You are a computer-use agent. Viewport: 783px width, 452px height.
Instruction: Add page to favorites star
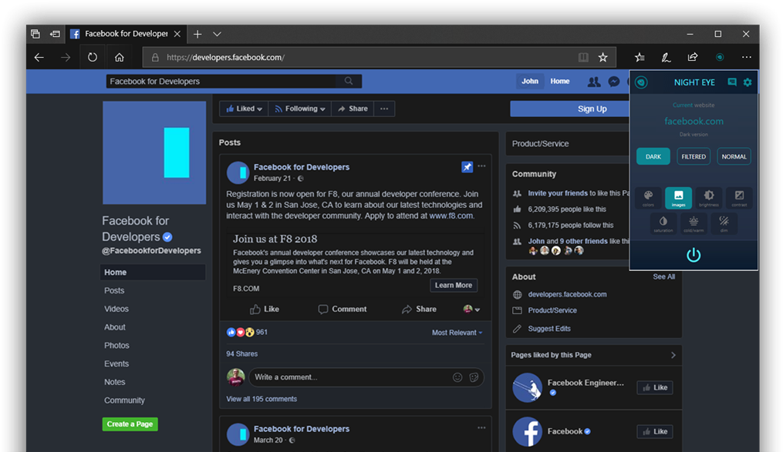pos(603,57)
